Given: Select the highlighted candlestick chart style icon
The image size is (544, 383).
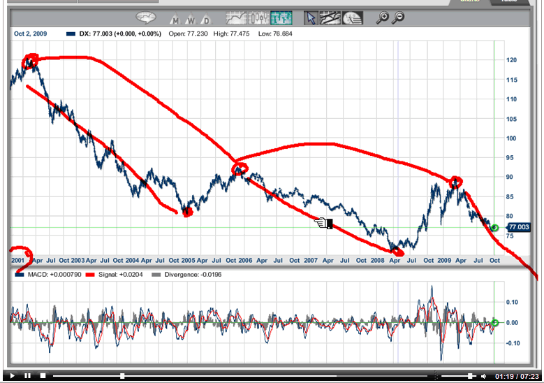Looking at the screenshot, I should (x=281, y=18).
